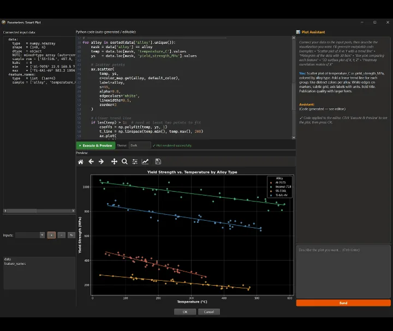Click 'Ti-6Al-4V' legend entry
The height and width of the screenshot is (331, 393).
pyautogui.click(x=282, y=195)
